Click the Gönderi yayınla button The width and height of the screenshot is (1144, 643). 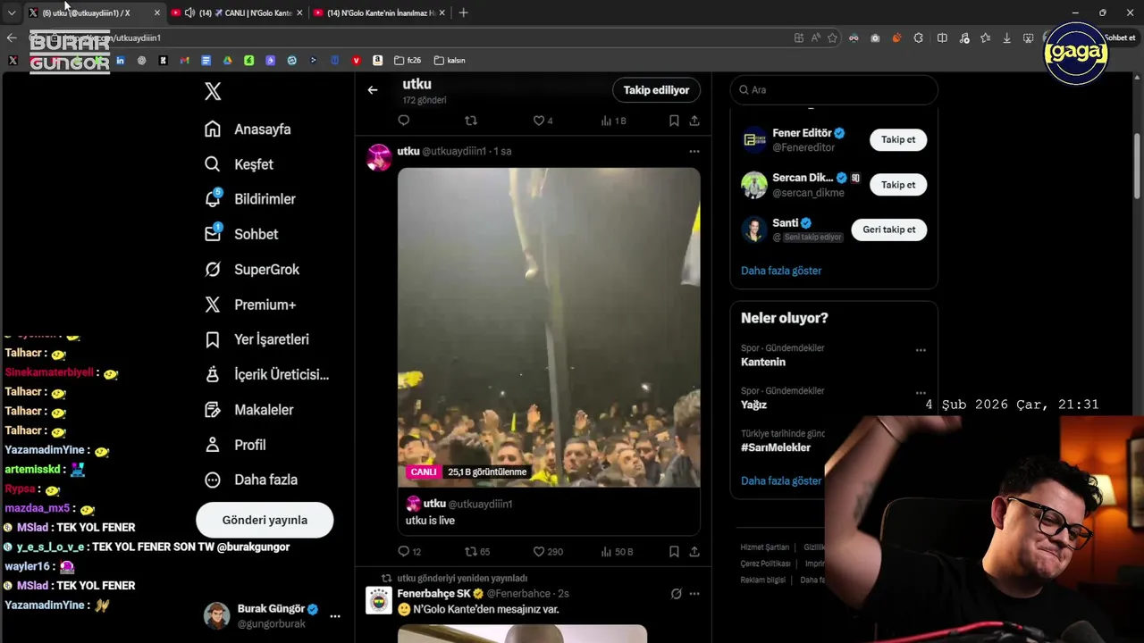pyautogui.click(x=265, y=520)
